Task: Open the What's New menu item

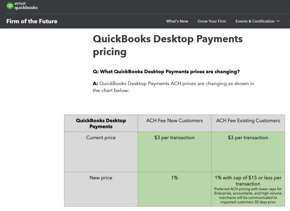Action: tap(177, 21)
